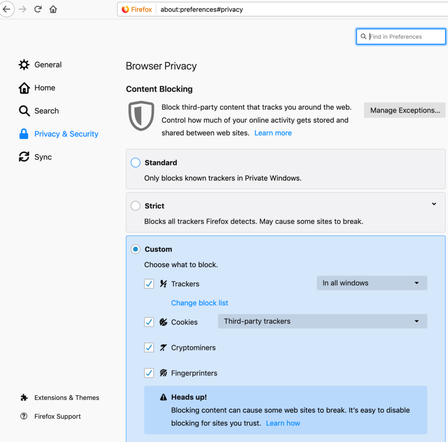Click inside the Find in Preferences field
Image resolution: width=448 pixels, height=442 pixels.
click(x=405, y=37)
